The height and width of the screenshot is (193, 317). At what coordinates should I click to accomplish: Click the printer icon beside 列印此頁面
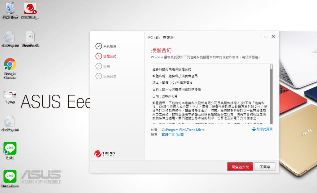coord(254,129)
